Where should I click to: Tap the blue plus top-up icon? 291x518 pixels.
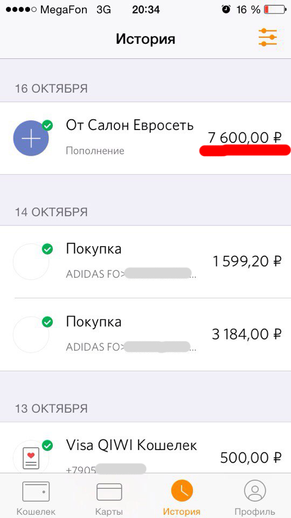[31, 138]
